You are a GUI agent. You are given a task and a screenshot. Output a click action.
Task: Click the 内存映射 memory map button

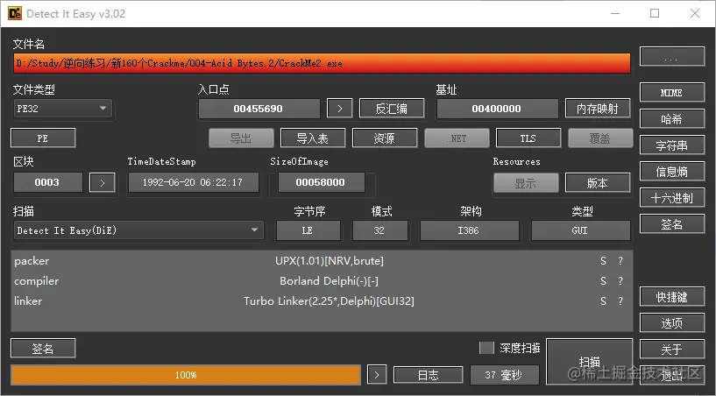(598, 109)
